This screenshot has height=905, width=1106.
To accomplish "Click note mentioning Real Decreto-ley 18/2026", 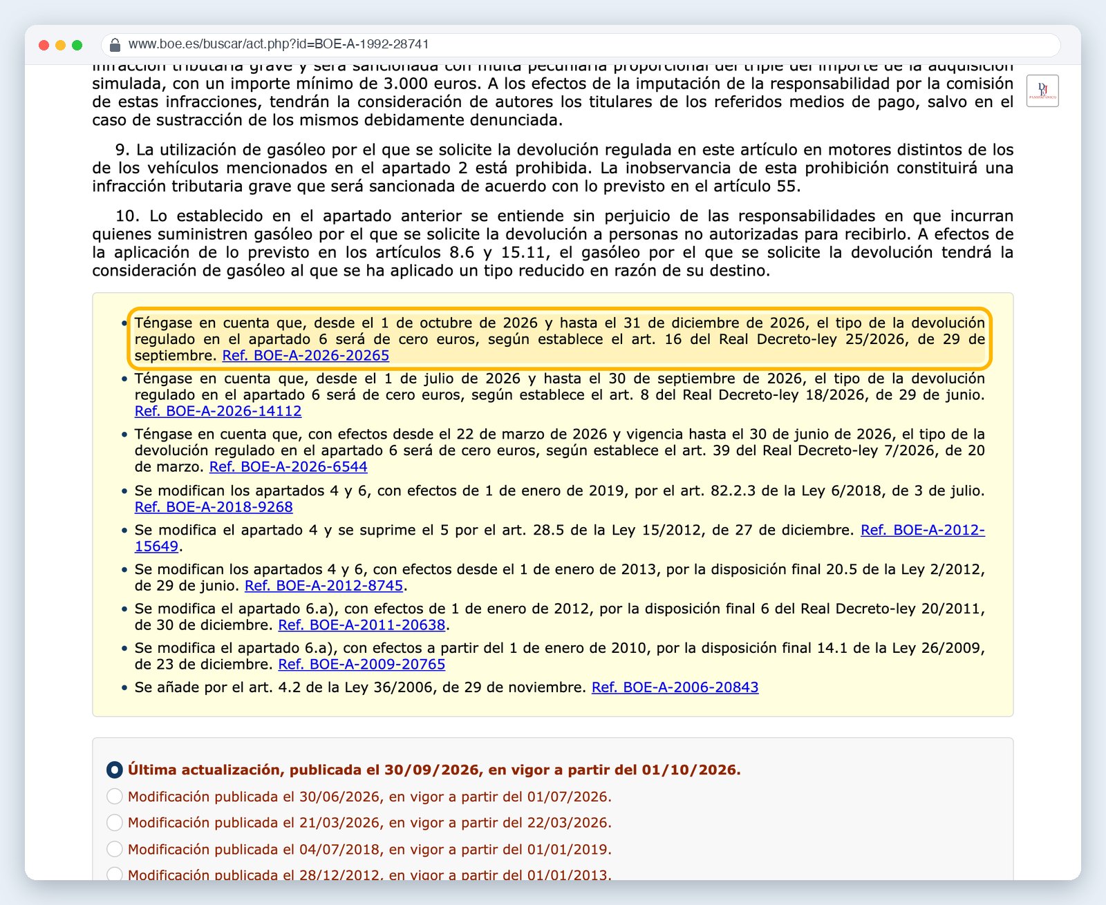I will (560, 394).
